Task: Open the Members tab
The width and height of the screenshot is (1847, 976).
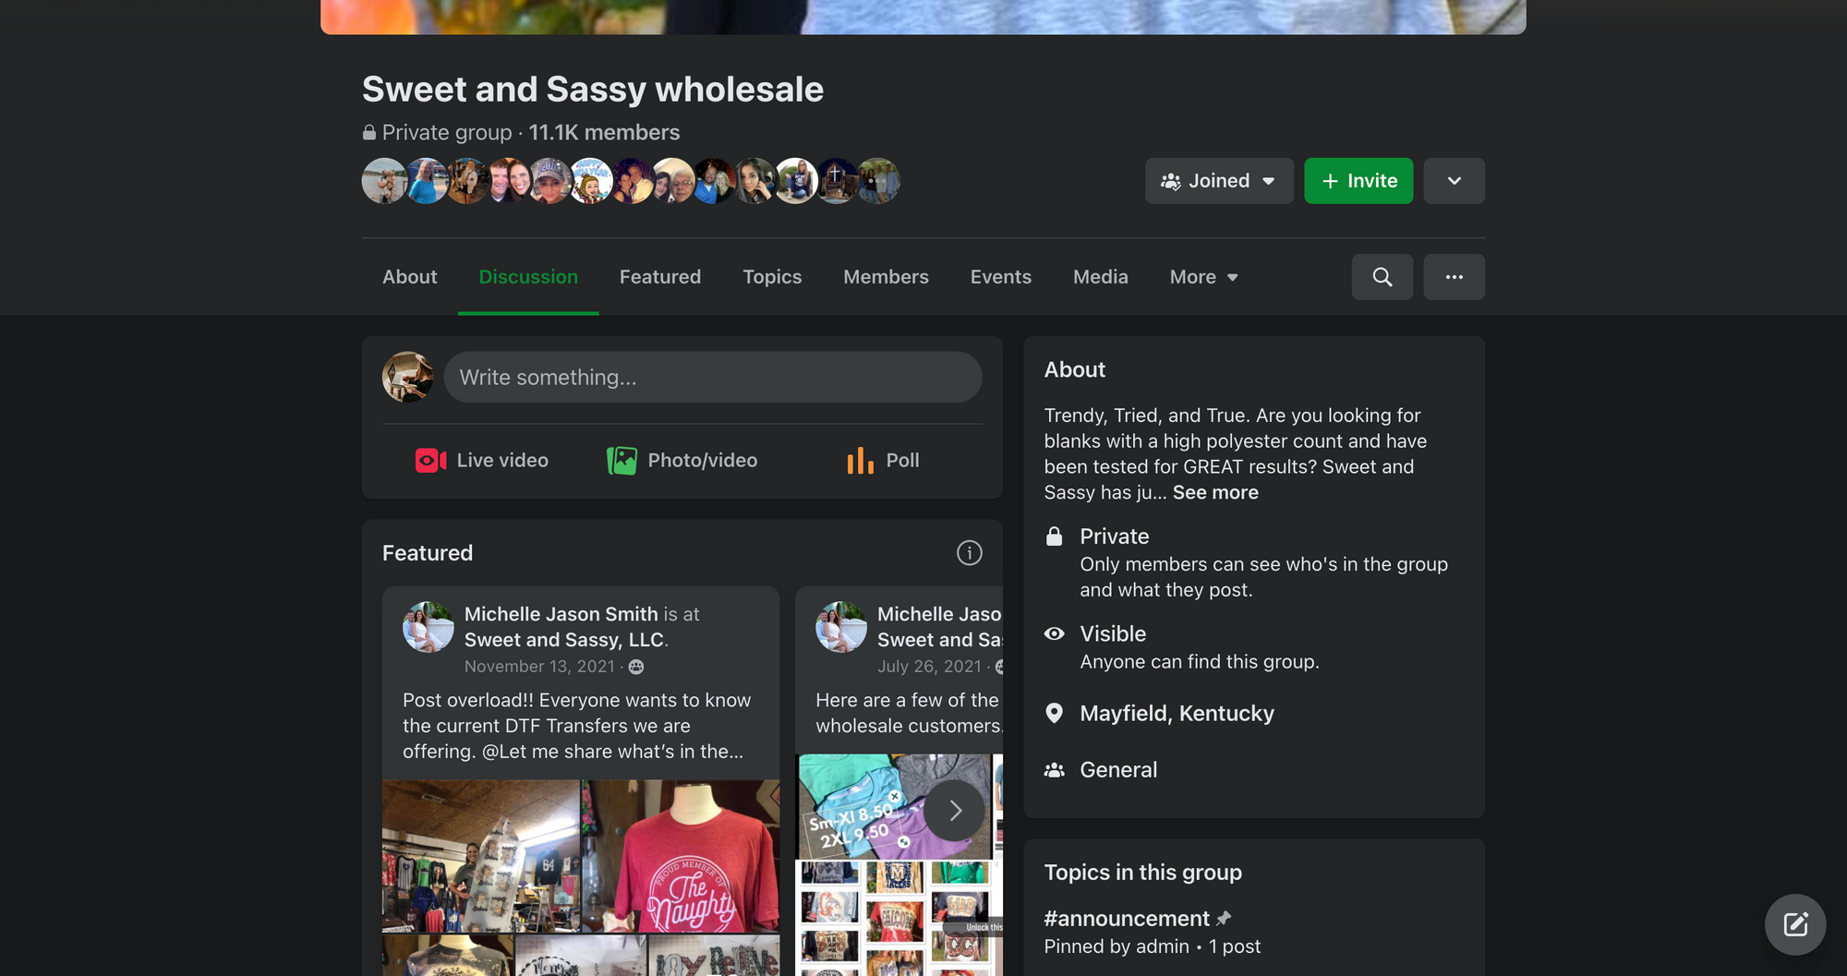Action: click(x=886, y=277)
